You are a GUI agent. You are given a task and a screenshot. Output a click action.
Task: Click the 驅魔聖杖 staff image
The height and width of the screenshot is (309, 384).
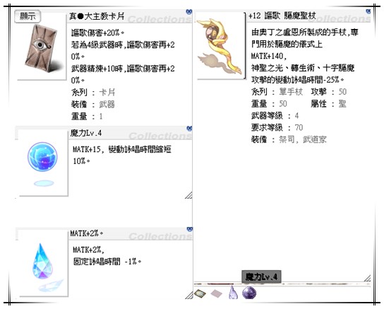click(x=220, y=46)
